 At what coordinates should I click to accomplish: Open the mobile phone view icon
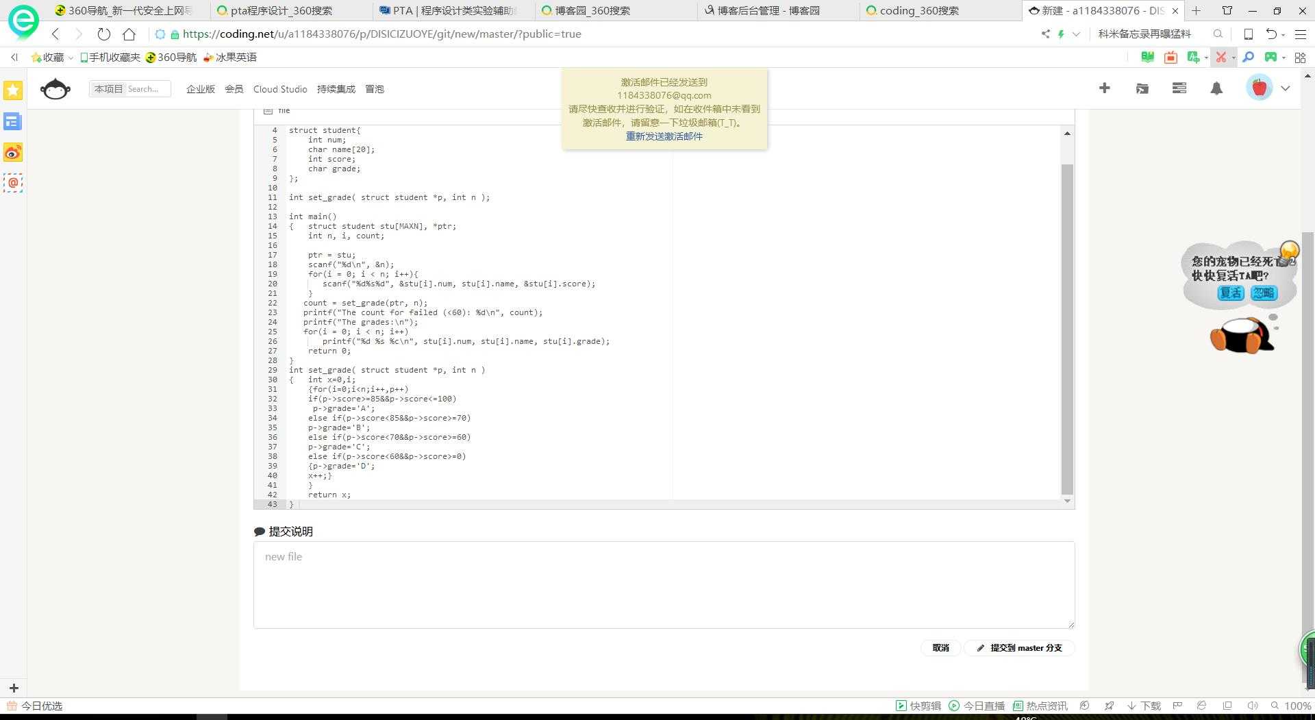coord(1248,34)
